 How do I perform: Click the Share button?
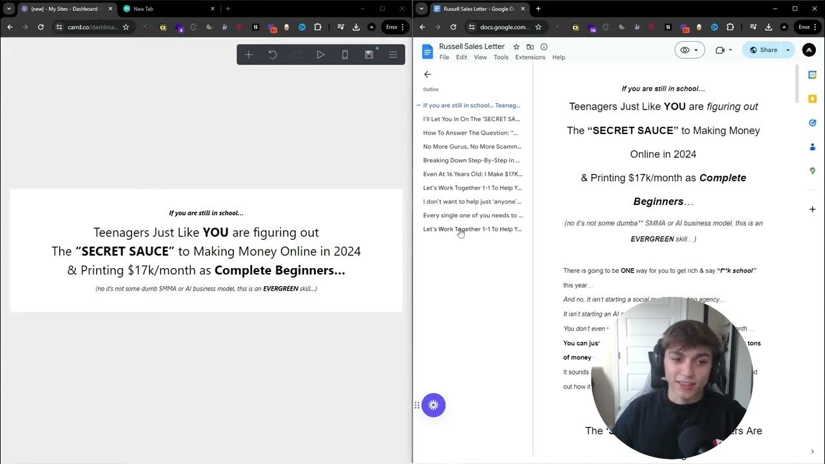pyautogui.click(x=763, y=50)
